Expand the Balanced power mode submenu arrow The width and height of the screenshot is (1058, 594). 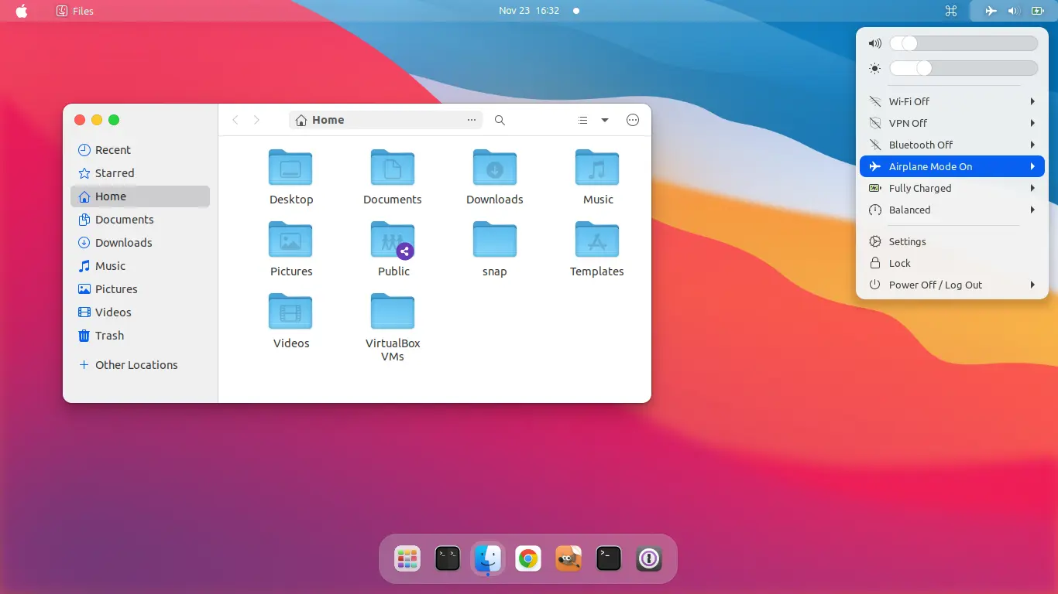pyautogui.click(x=1032, y=210)
